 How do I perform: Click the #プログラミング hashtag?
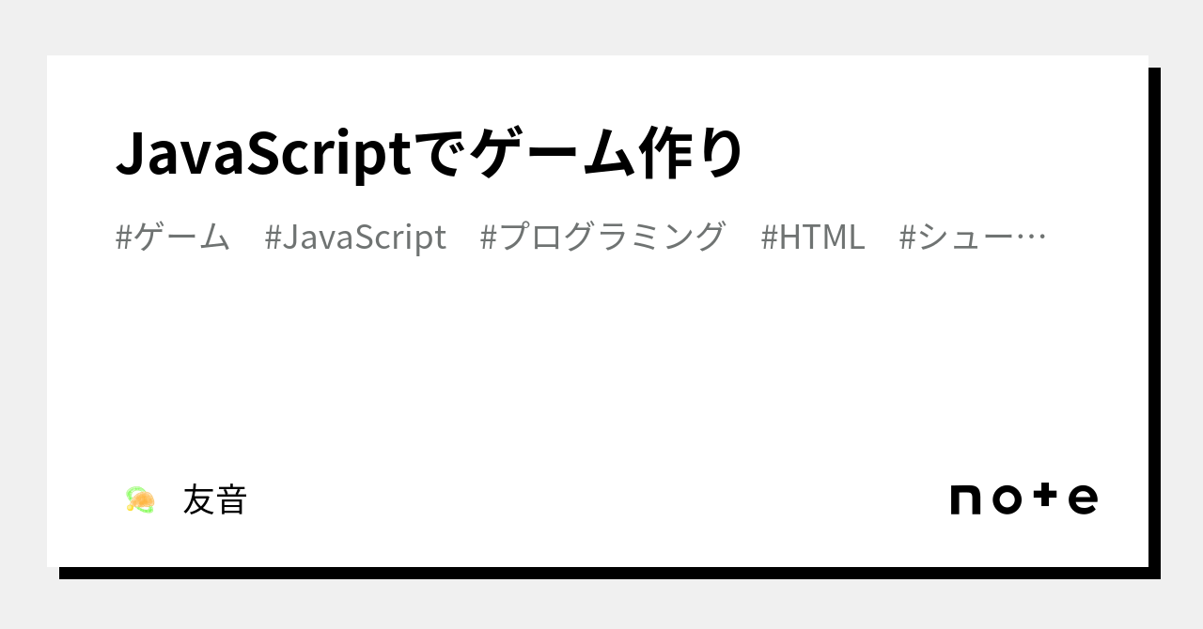[x=602, y=237]
